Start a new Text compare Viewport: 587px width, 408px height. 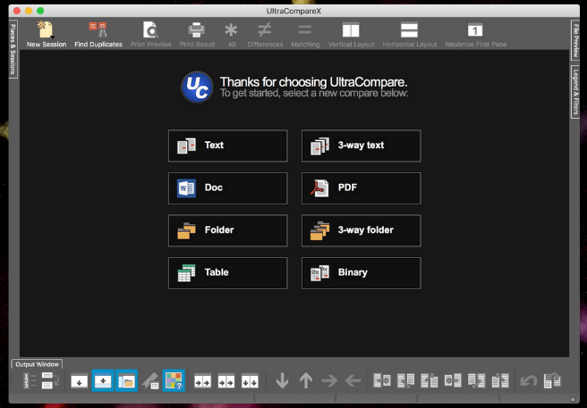pos(227,146)
